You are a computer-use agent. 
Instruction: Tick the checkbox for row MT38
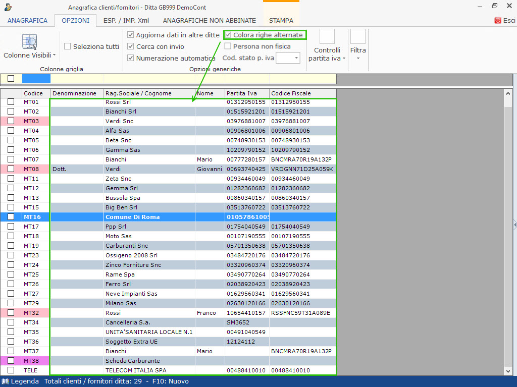pos(11,361)
